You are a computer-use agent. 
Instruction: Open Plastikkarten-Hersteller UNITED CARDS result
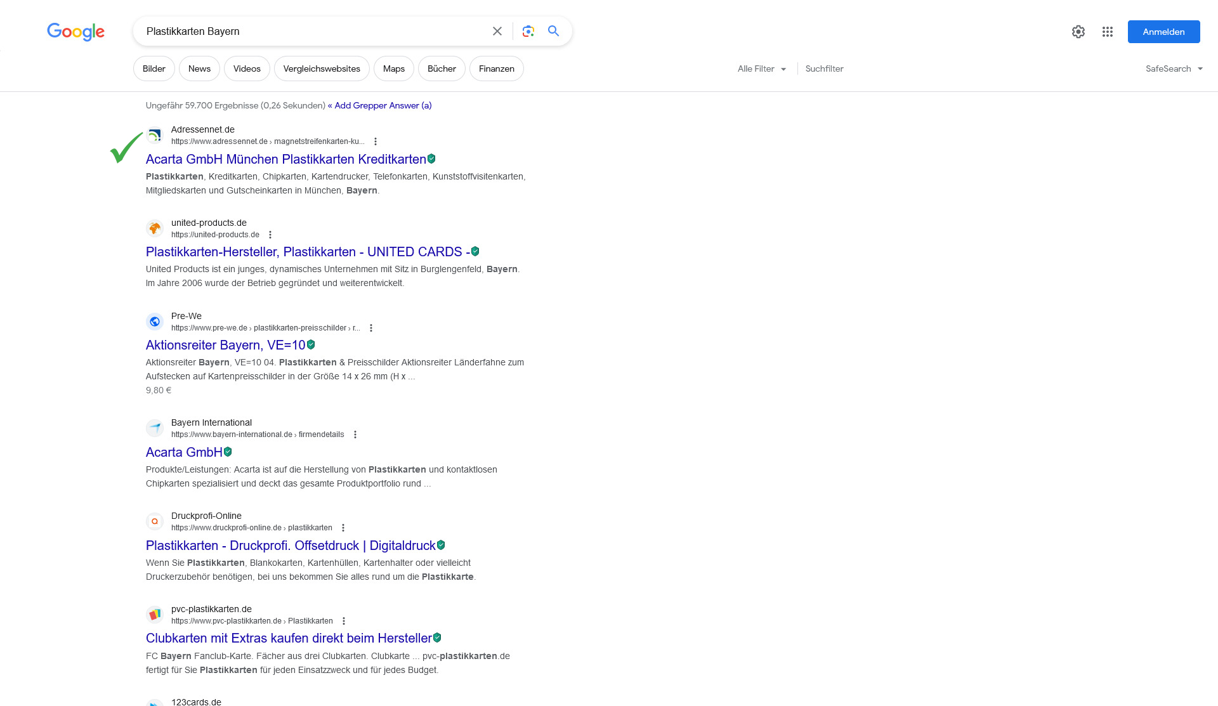308,252
